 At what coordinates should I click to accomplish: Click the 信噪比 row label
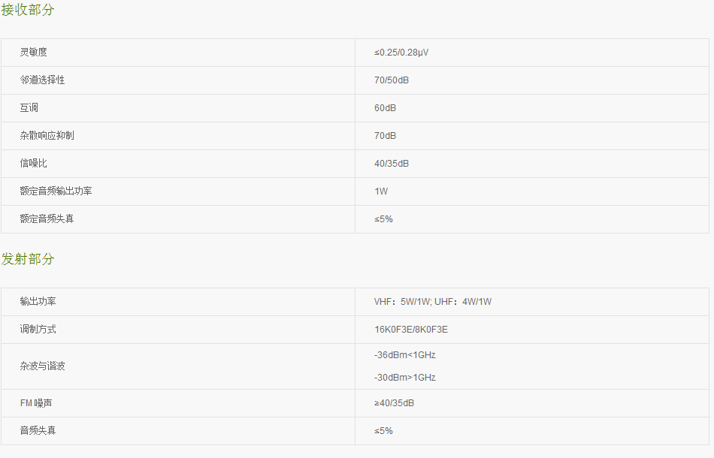point(34,164)
